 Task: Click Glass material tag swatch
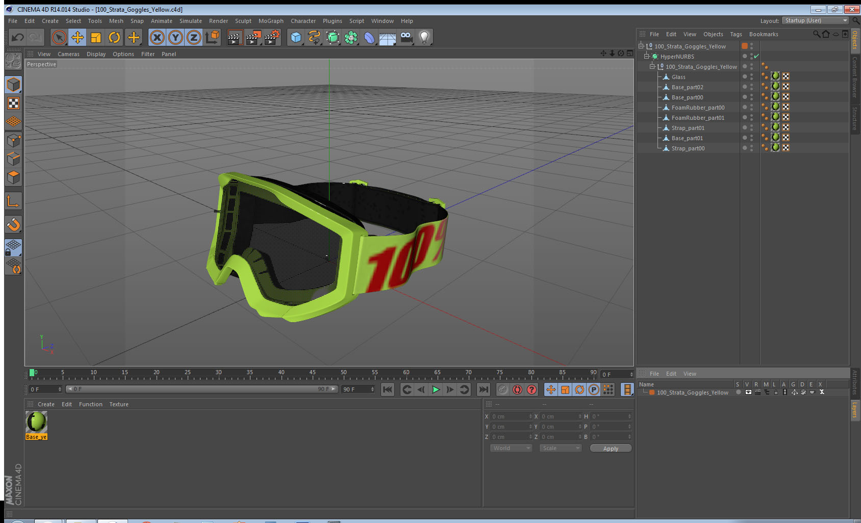pos(775,76)
